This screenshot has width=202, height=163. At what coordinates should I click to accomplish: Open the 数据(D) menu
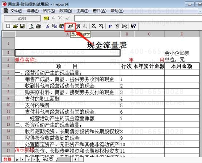[x=66, y=11]
